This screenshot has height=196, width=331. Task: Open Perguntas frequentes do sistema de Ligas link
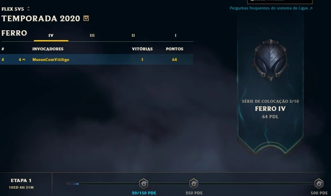271,8
